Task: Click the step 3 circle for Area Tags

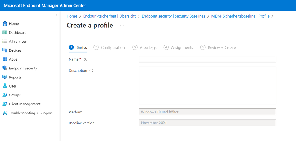Action: click(x=135, y=47)
